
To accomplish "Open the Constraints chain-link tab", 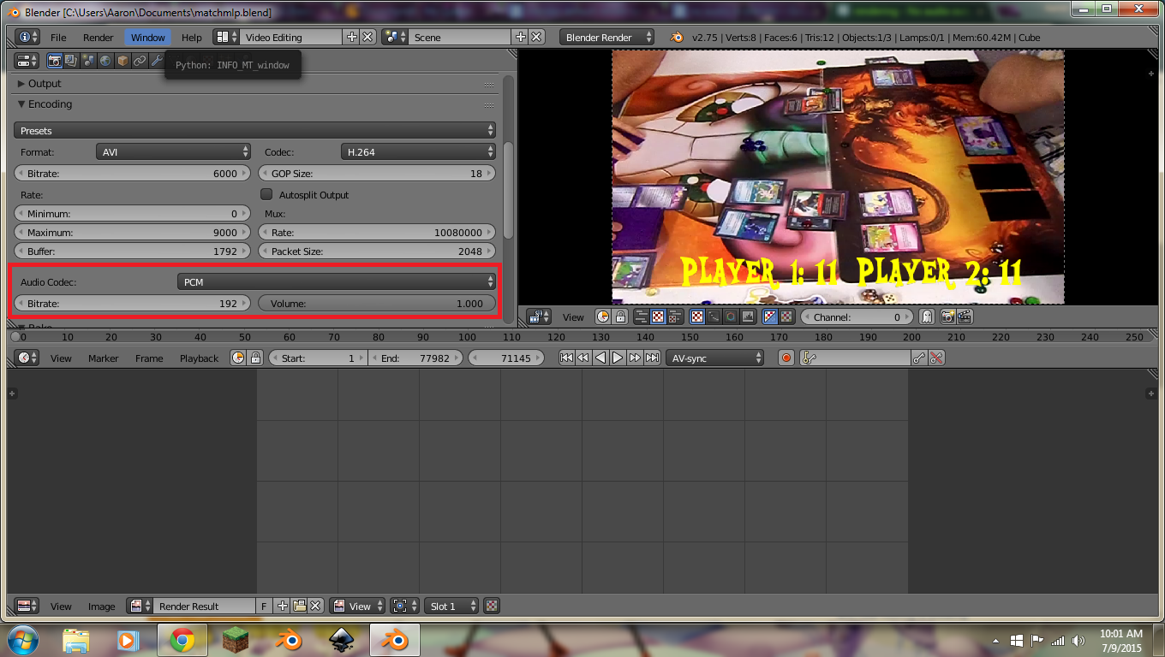I will (140, 60).
